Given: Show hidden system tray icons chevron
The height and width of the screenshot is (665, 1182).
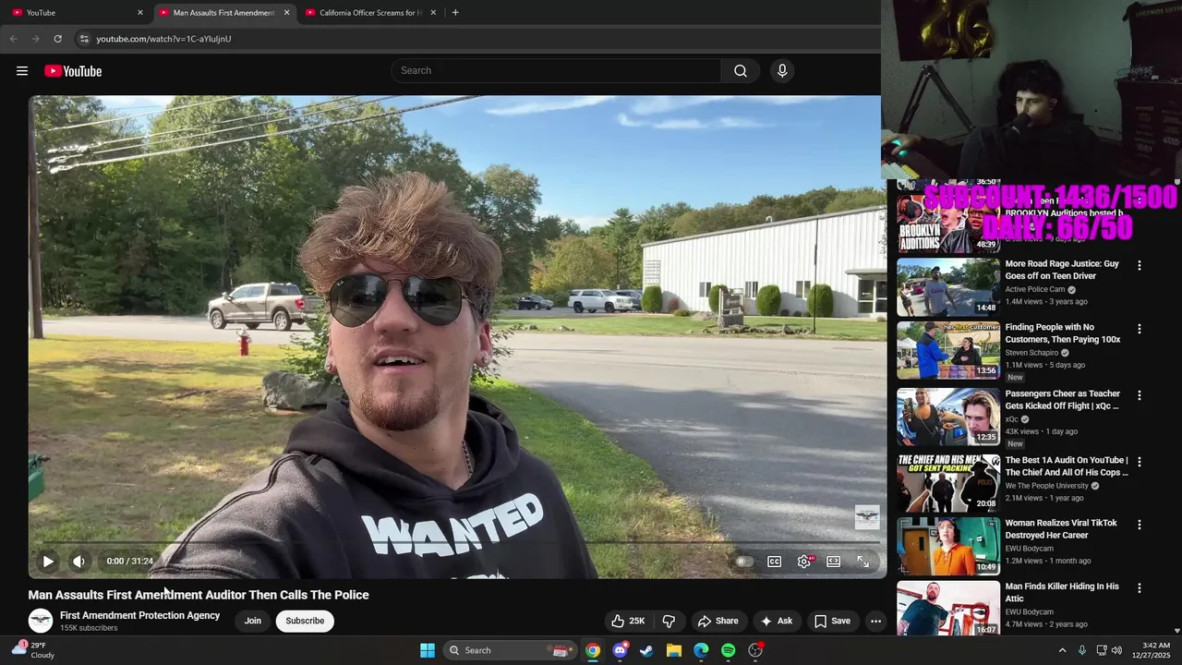Looking at the screenshot, I should click(x=1062, y=650).
